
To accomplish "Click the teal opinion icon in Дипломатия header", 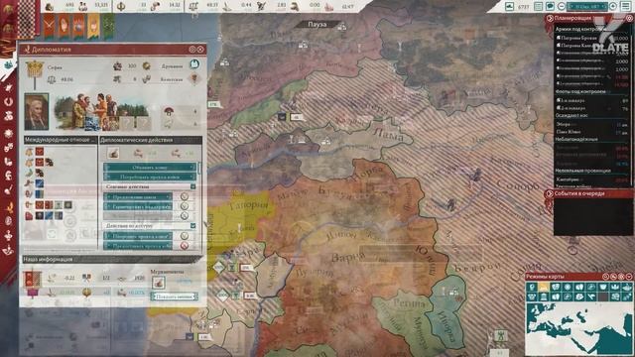I will (x=194, y=64).
